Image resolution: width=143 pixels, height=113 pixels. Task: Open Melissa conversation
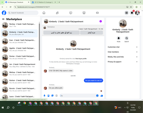coord(19,74)
